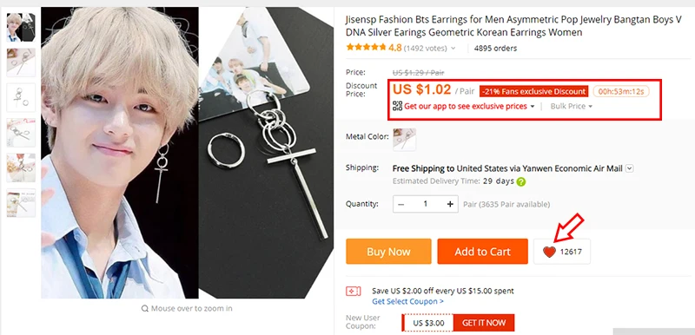
Task: Expand the Bulk Price dropdown
Action: 572,106
